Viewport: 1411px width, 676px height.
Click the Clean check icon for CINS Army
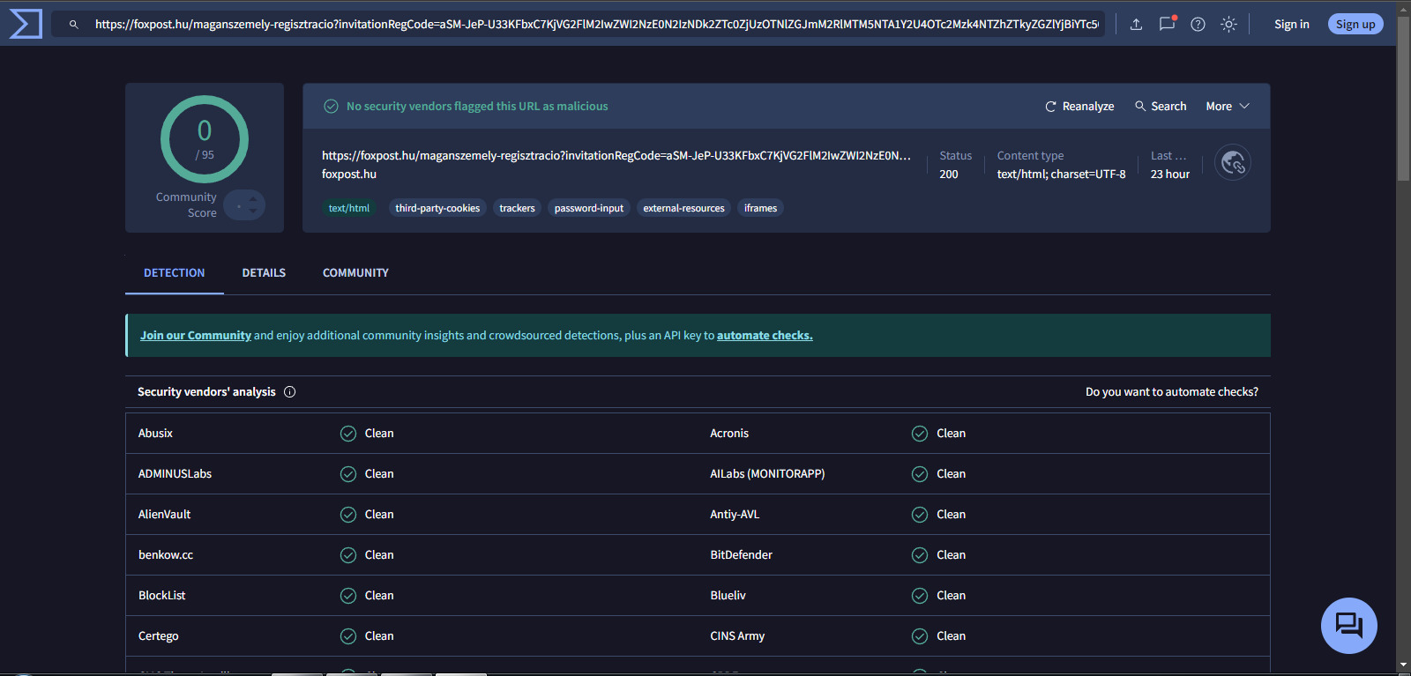[x=920, y=636]
